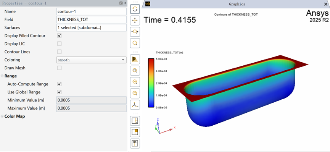Click the Fit to window magnifier icon
The width and height of the screenshot is (330, 152).
pos(135,70)
